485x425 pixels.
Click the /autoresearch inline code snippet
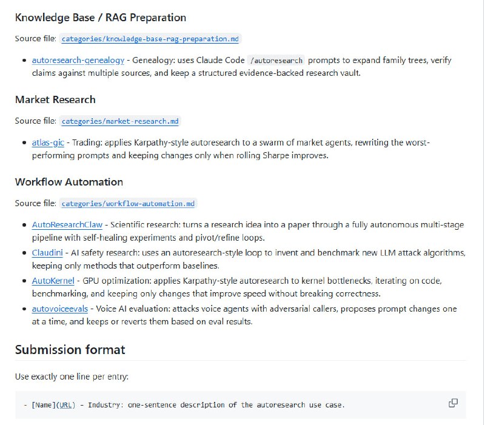tap(277, 61)
